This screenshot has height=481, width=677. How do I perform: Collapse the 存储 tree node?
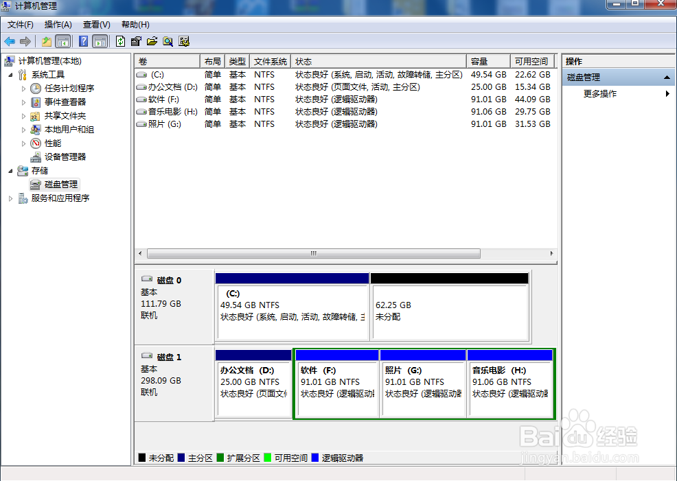click(x=10, y=171)
